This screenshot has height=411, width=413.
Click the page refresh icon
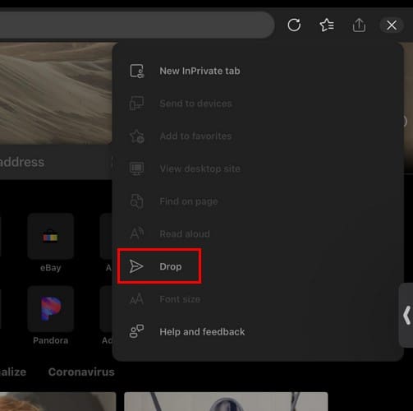coord(294,25)
